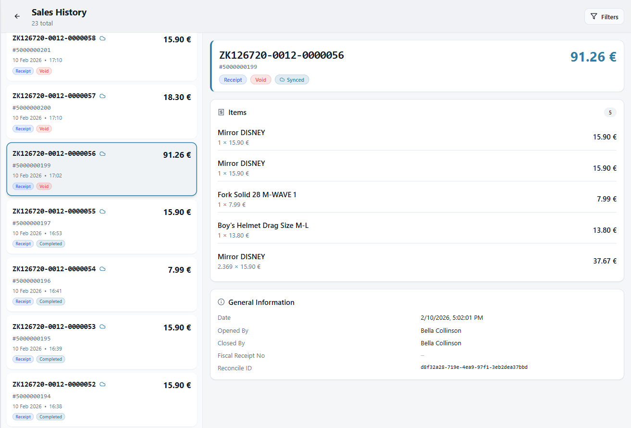Click the Fork Solid 28 M-WAVE 1 item
The height and width of the screenshot is (428, 631).
257,195
